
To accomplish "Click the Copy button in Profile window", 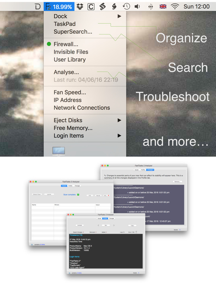I will point(132,225).
